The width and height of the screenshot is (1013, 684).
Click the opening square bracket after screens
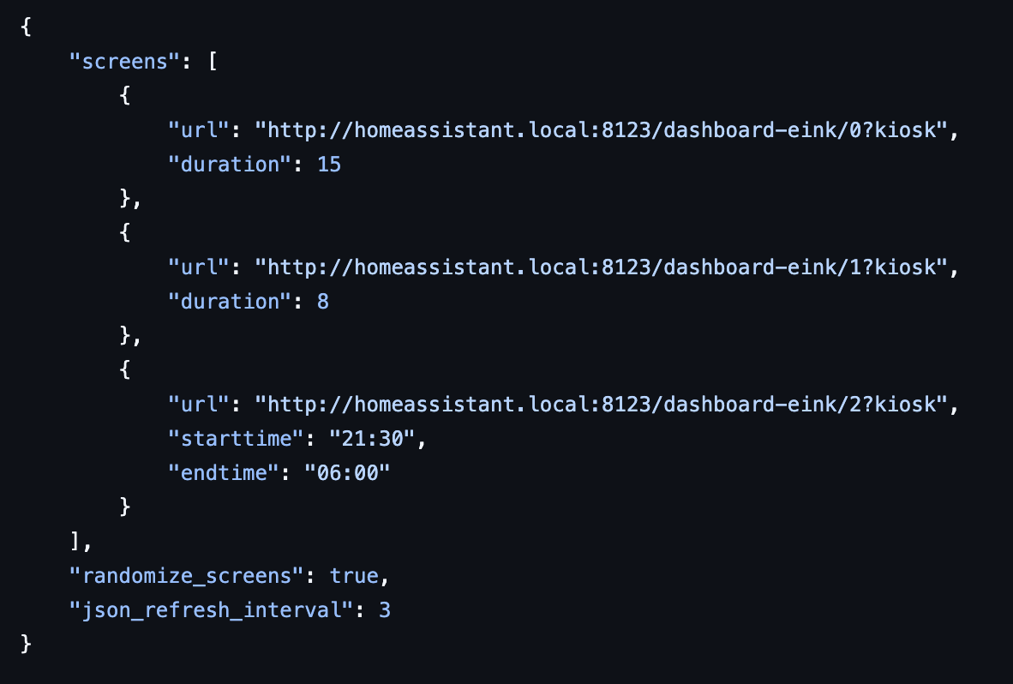click(212, 62)
